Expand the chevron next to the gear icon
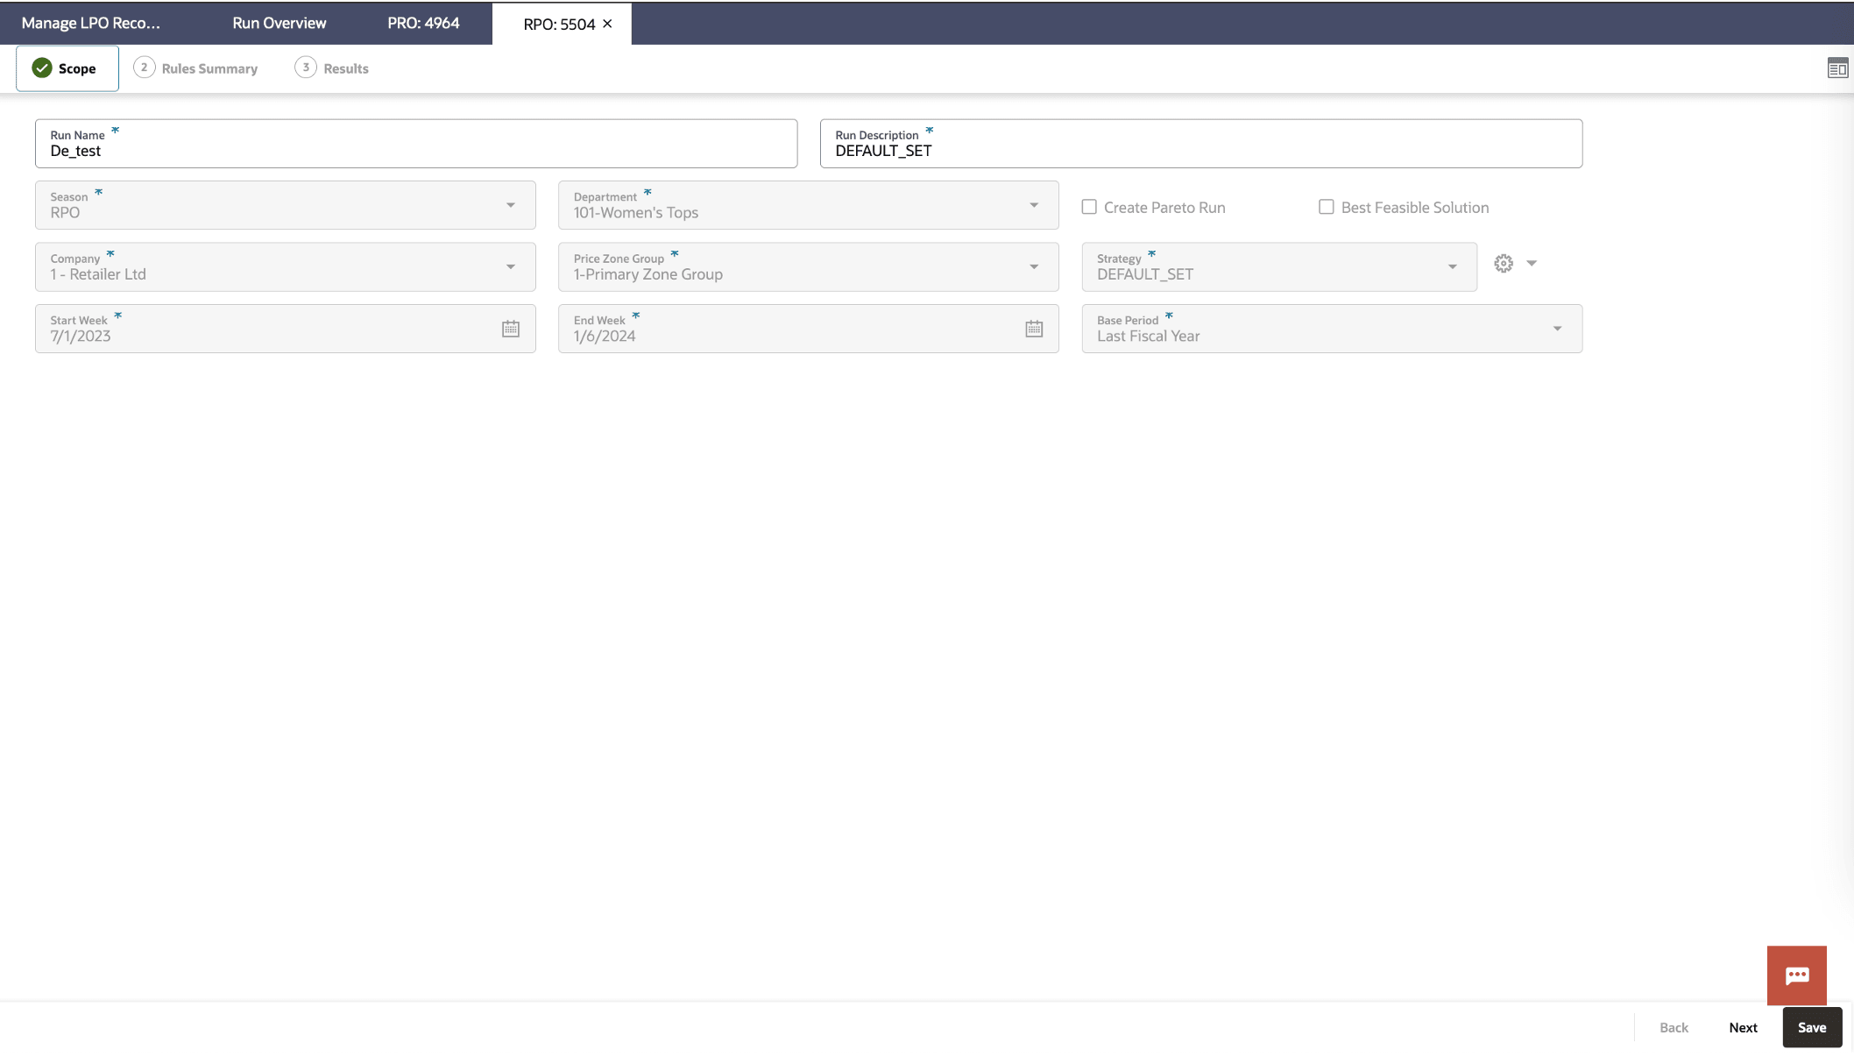The image size is (1854, 1064). [x=1532, y=263]
